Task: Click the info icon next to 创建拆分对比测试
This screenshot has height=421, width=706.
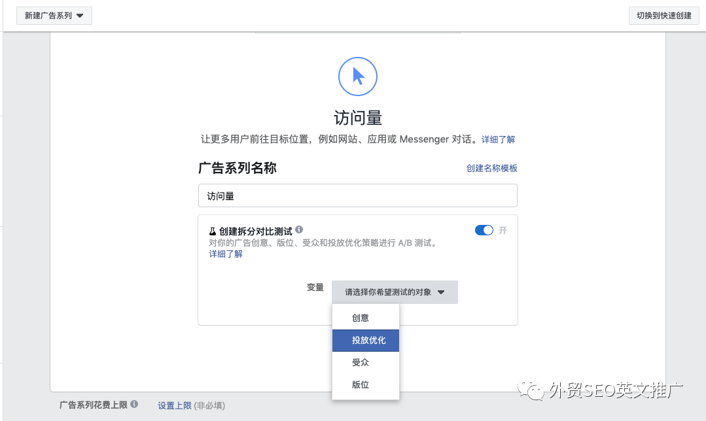Action: click(x=299, y=229)
